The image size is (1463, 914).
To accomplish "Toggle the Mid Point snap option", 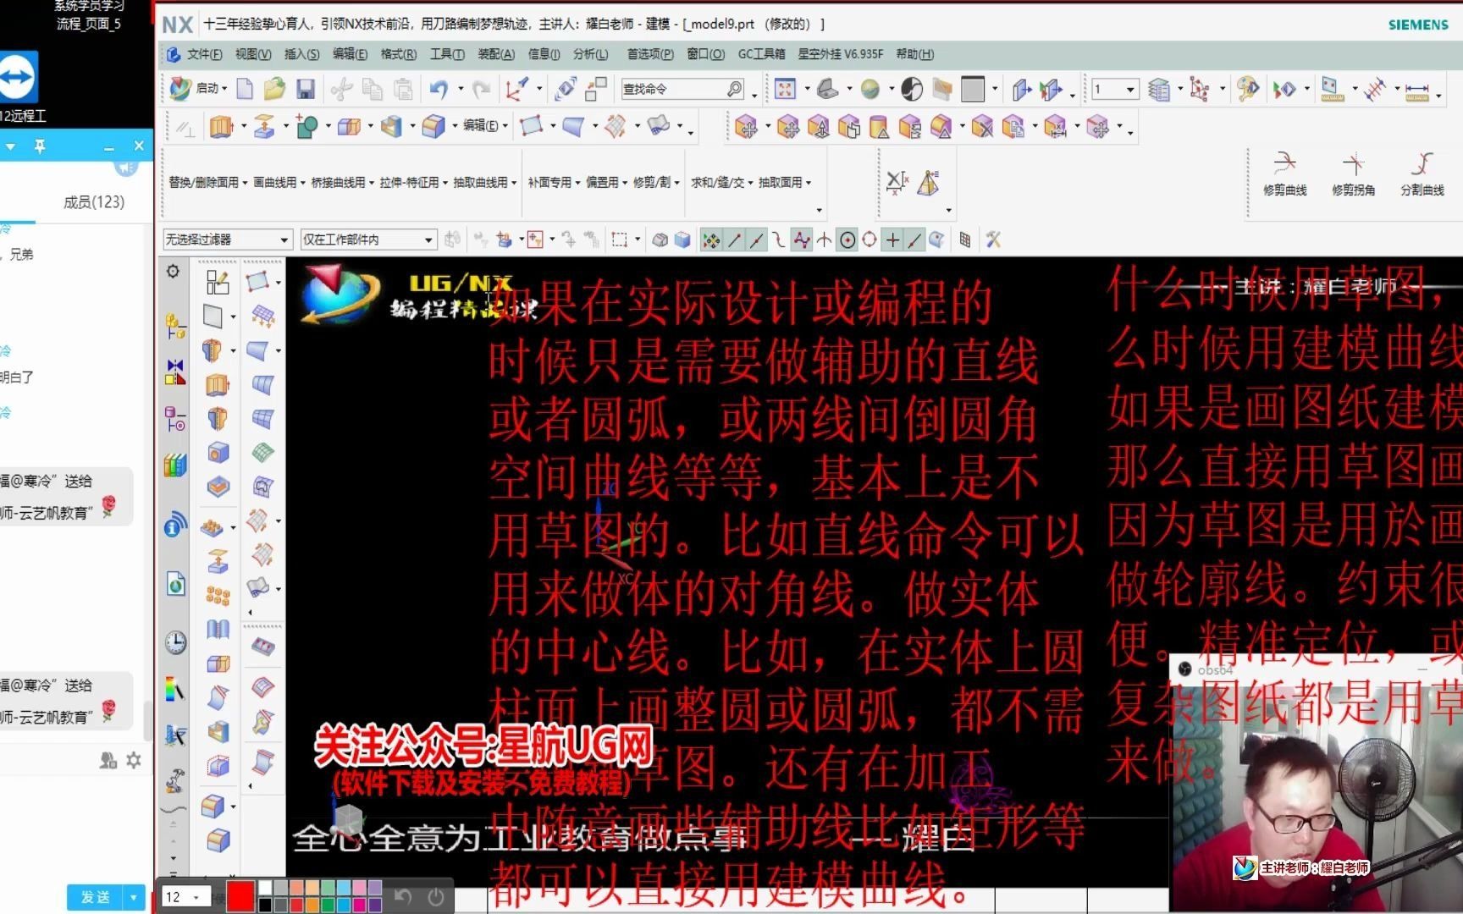I will [756, 240].
